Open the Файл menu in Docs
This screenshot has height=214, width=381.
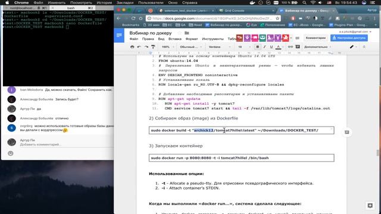pos(134,39)
